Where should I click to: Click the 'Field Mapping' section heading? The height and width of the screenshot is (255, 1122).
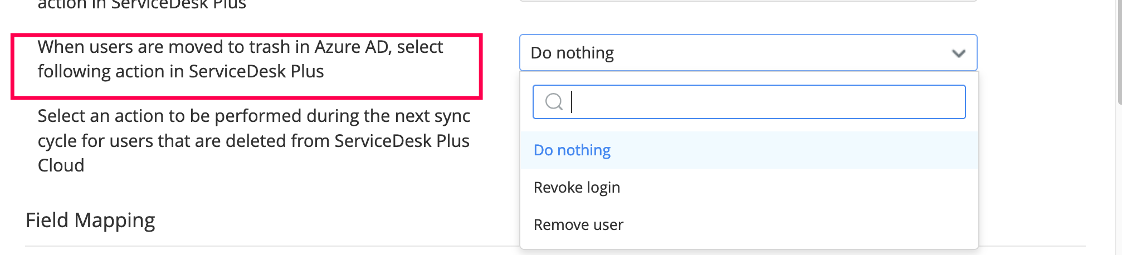tap(90, 220)
